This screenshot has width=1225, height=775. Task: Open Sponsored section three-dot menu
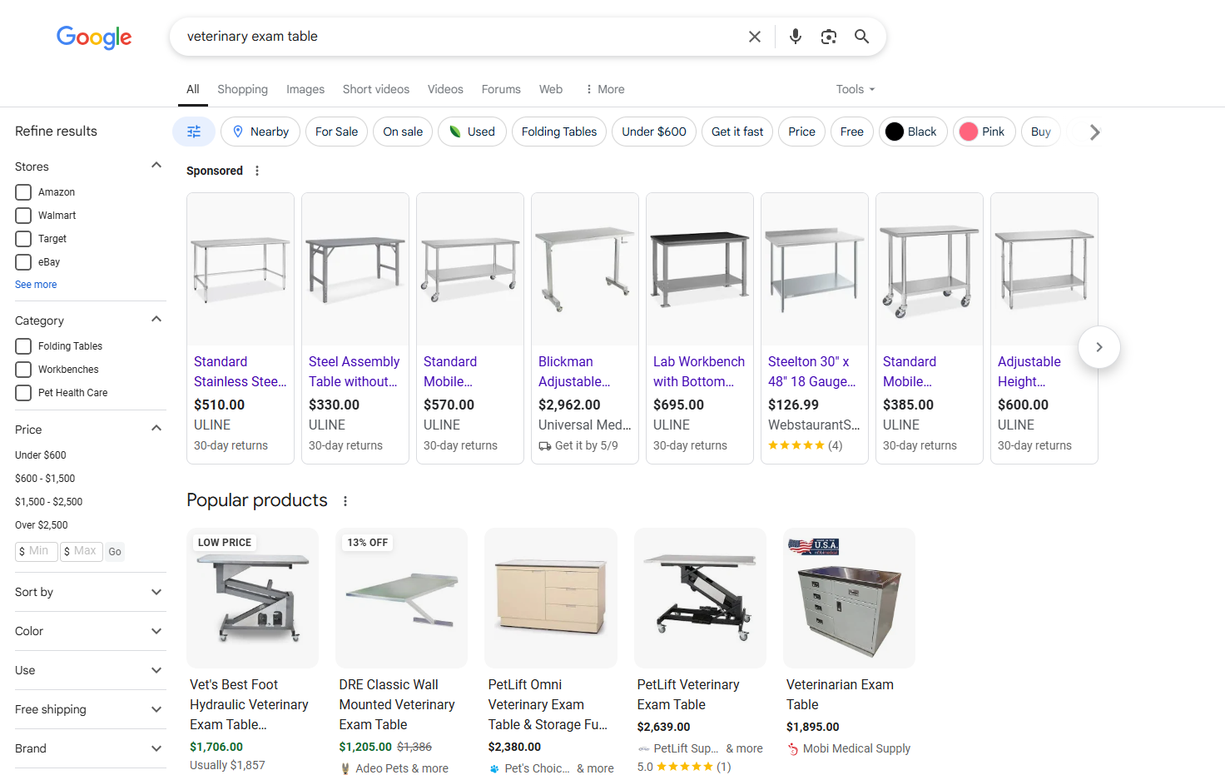coord(257,171)
